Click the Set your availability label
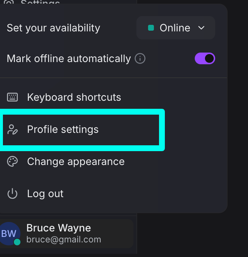The image size is (248, 257). [x=53, y=28]
